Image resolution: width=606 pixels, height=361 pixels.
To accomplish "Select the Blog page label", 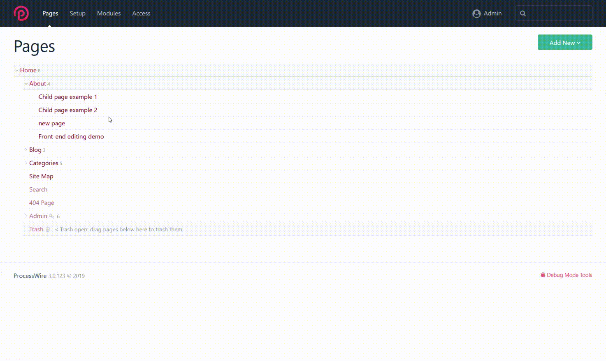I will pyautogui.click(x=35, y=150).
